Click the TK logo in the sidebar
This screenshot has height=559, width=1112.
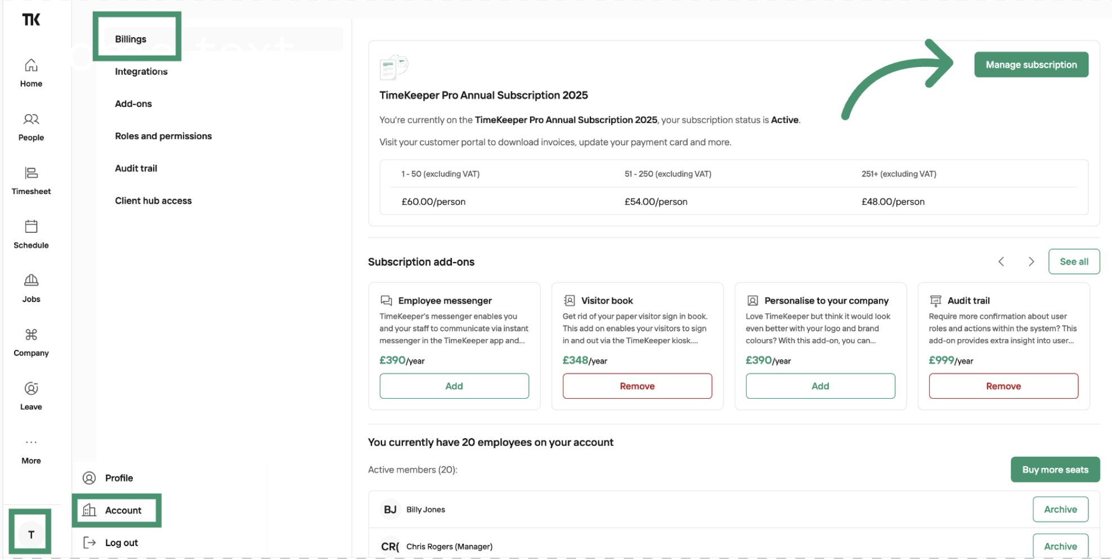[31, 20]
